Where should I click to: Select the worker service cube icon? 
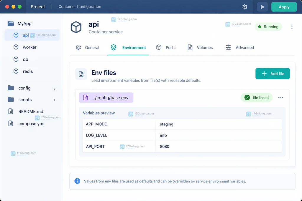pyautogui.click(x=16, y=47)
